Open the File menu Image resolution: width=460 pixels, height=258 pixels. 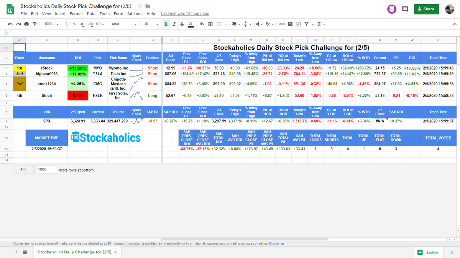(x=24, y=14)
